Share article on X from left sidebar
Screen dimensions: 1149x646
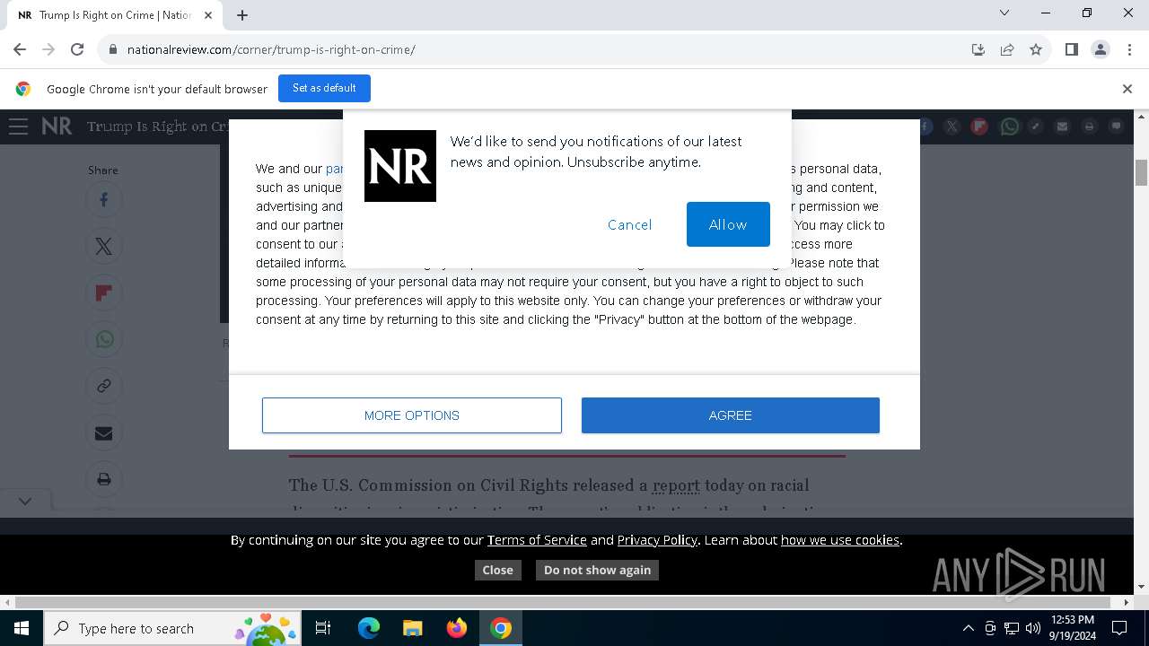(x=104, y=247)
